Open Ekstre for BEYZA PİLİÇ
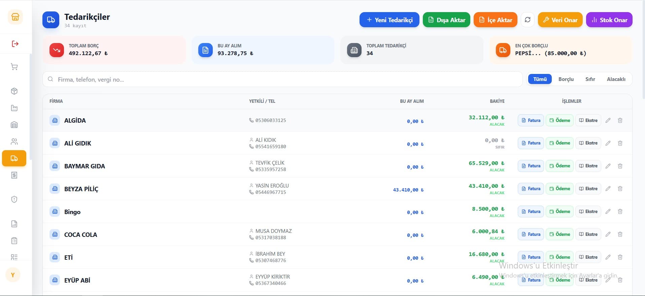The width and height of the screenshot is (645, 296). (588, 188)
